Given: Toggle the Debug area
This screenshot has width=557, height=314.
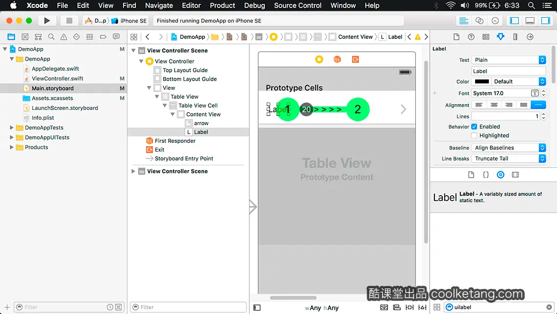Looking at the screenshot, I should click(x=530, y=21).
